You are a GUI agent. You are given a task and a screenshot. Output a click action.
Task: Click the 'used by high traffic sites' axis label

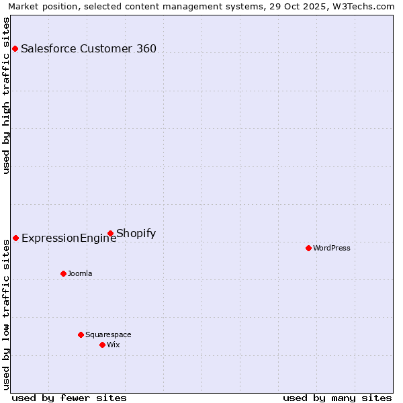[6, 96]
